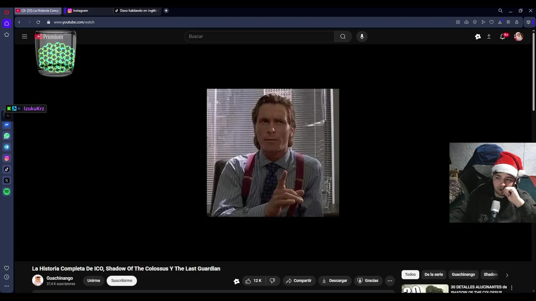
Task: Add page to bookmarks heart icon
Action: [492, 22]
